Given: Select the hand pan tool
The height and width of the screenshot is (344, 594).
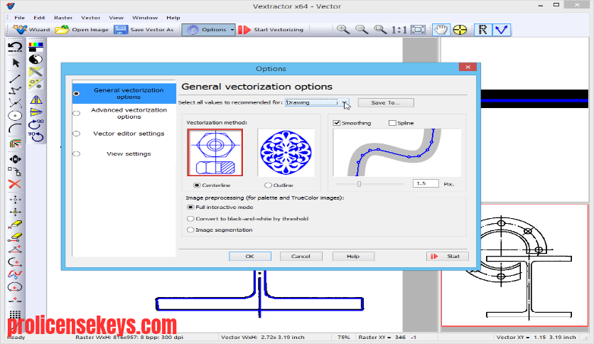Looking at the screenshot, I should [x=441, y=30].
